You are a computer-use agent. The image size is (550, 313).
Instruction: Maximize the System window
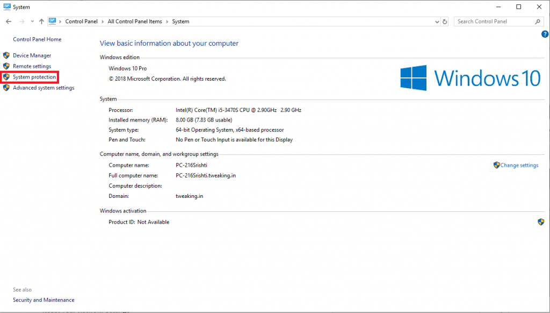pyautogui.click(x=518, y=6)
